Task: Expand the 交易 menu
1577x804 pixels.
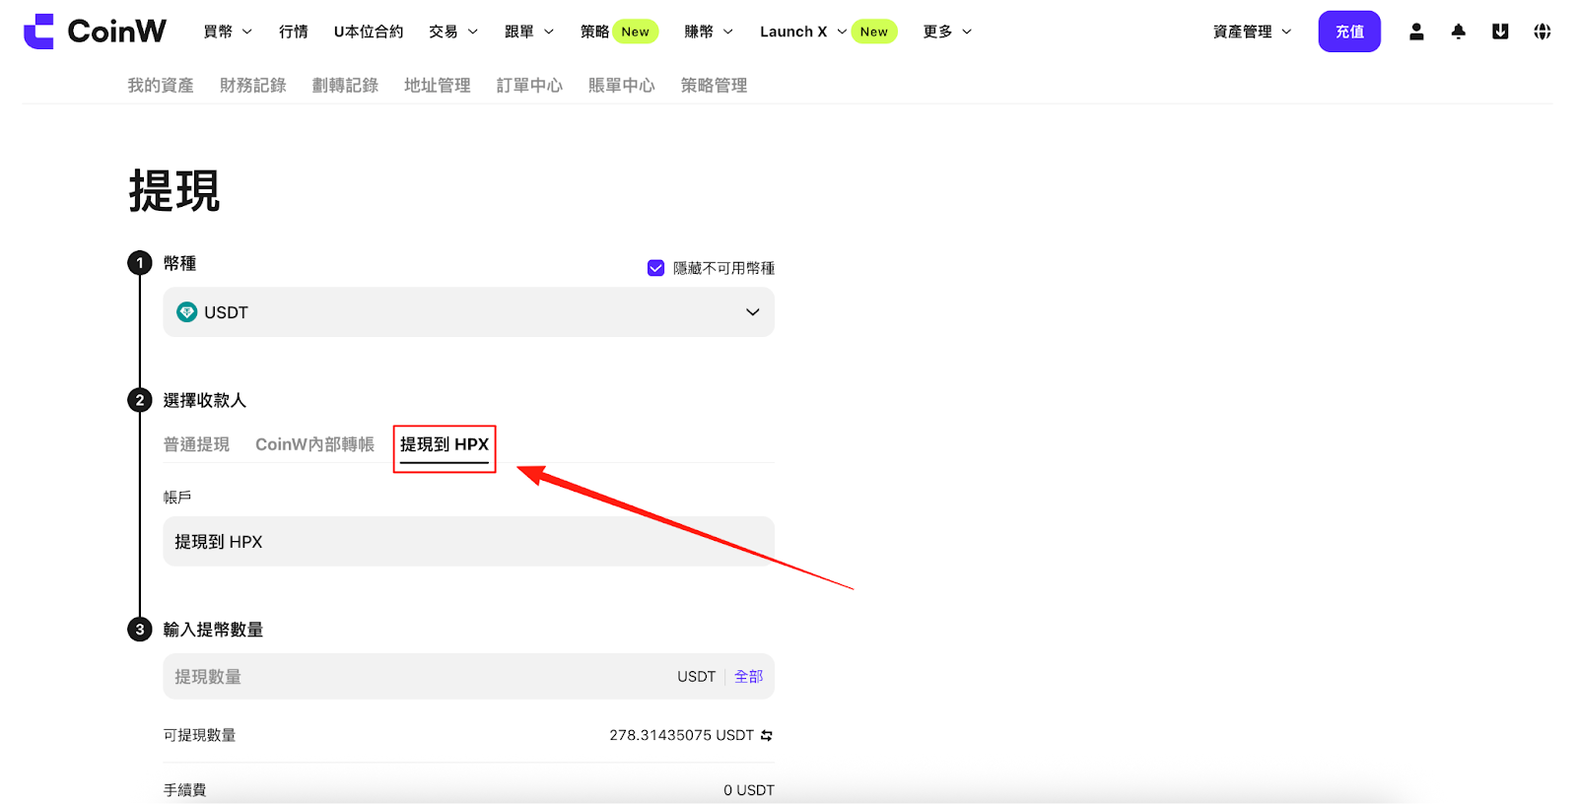Action: (453, 32)
